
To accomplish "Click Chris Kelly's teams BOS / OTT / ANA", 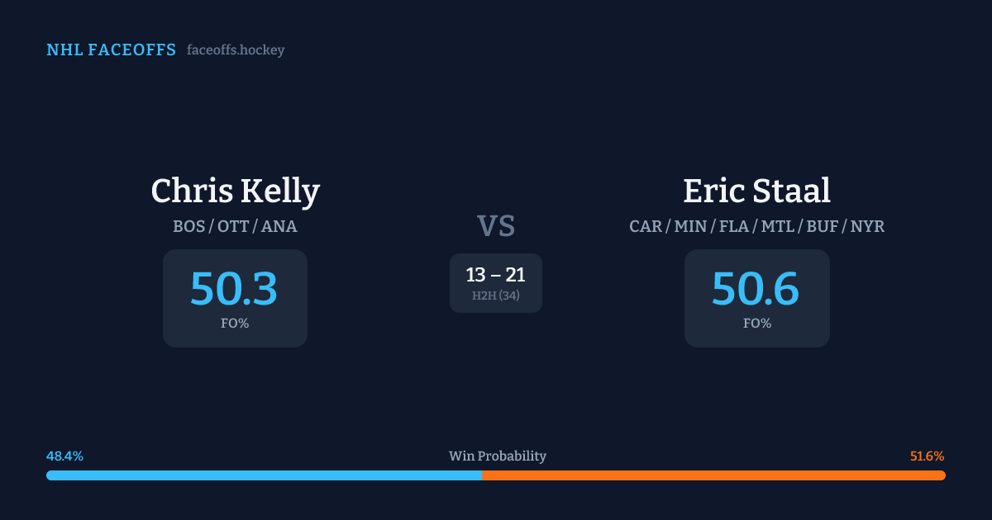I will (235, 226).
